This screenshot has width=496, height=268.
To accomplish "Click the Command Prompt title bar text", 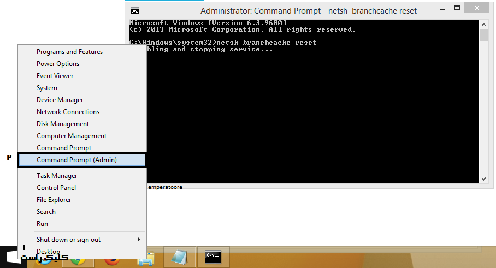I will click(x=309, y=11).
